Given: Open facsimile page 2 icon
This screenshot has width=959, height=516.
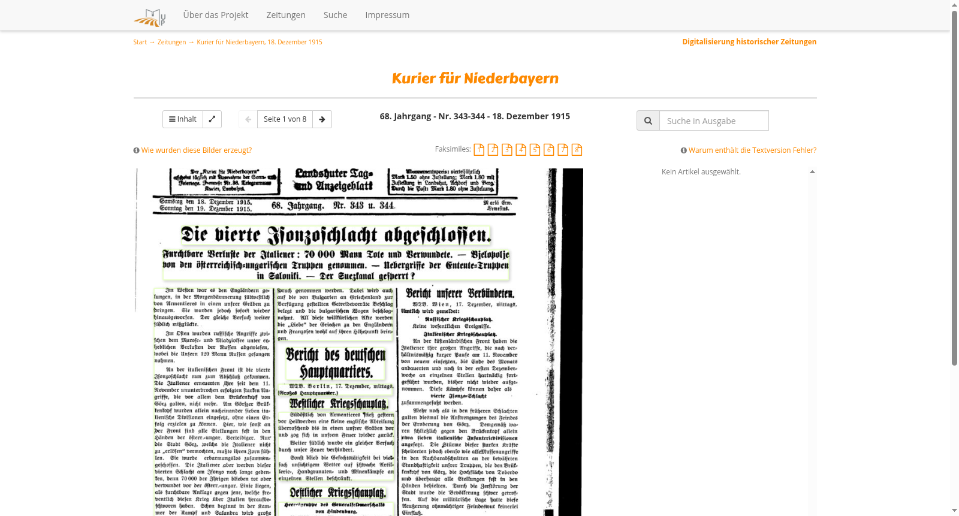Looking at the screenshot, I should (493, 150).
